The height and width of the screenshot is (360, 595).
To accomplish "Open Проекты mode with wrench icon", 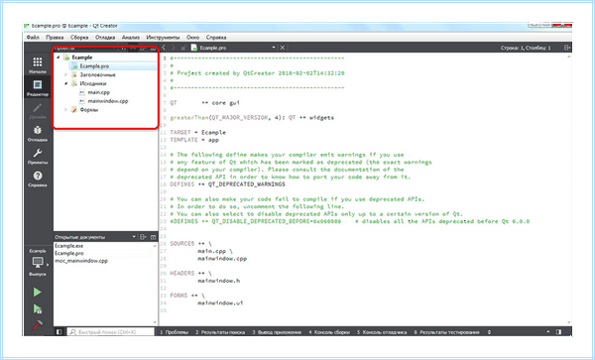I will click(38, 156).
